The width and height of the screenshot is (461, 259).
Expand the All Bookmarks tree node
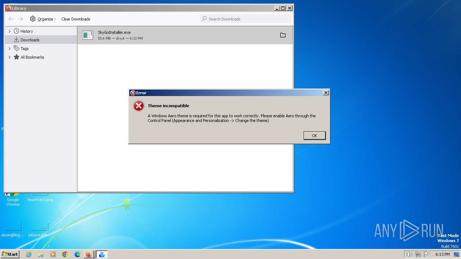coord(10,57)
